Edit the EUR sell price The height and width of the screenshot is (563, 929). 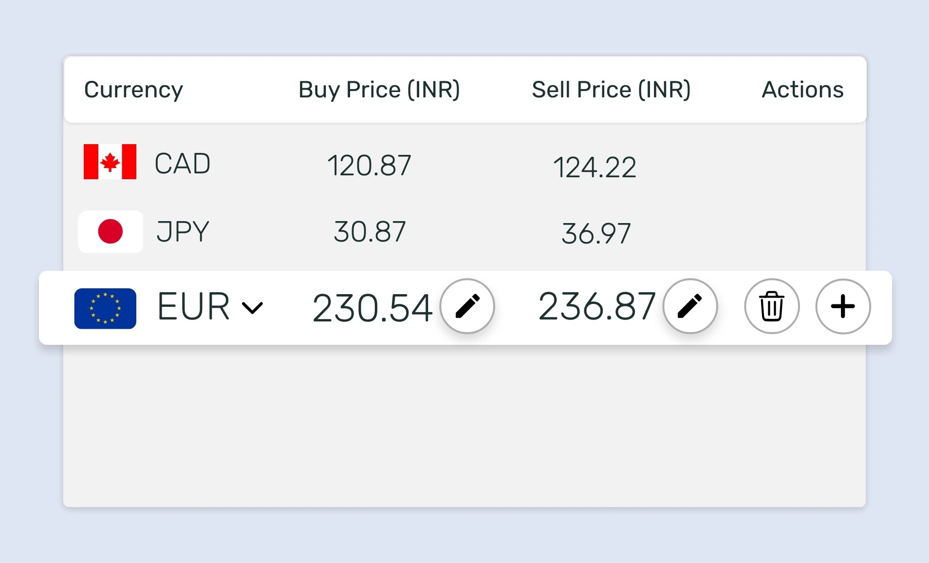coord(690,306)
